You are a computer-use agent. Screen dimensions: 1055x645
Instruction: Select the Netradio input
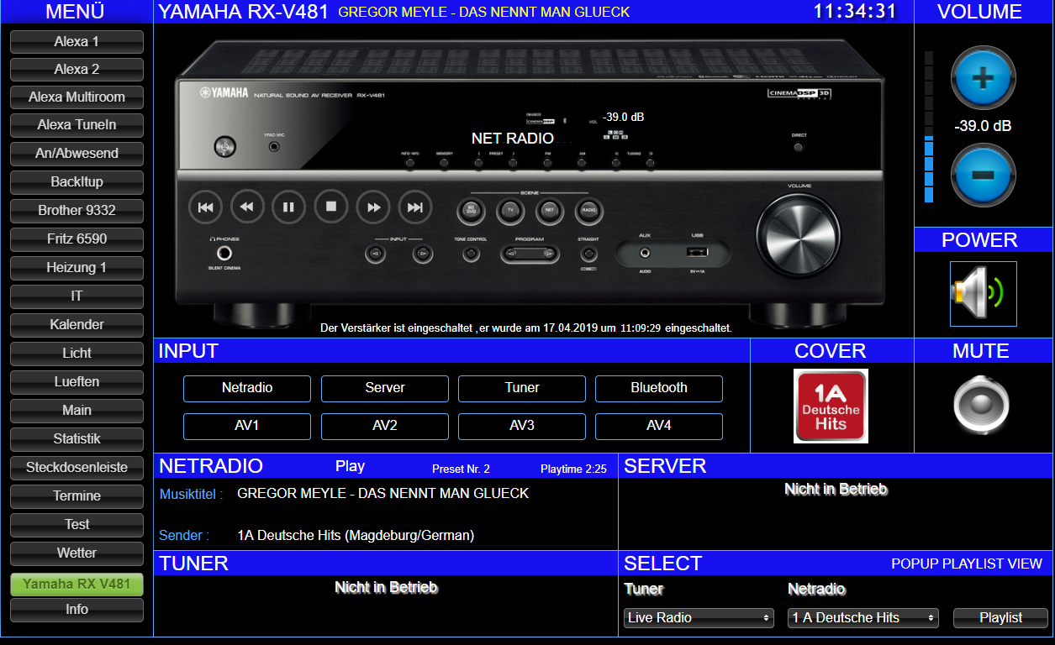[247, 388]
